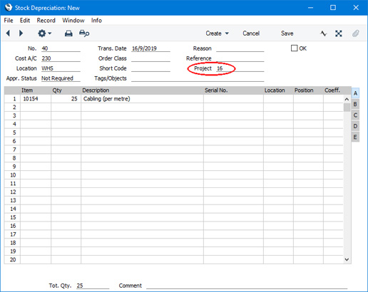This screenshot has width=368, height=292.
Task: Click the printer icon
Action: (x=68, y=33)
